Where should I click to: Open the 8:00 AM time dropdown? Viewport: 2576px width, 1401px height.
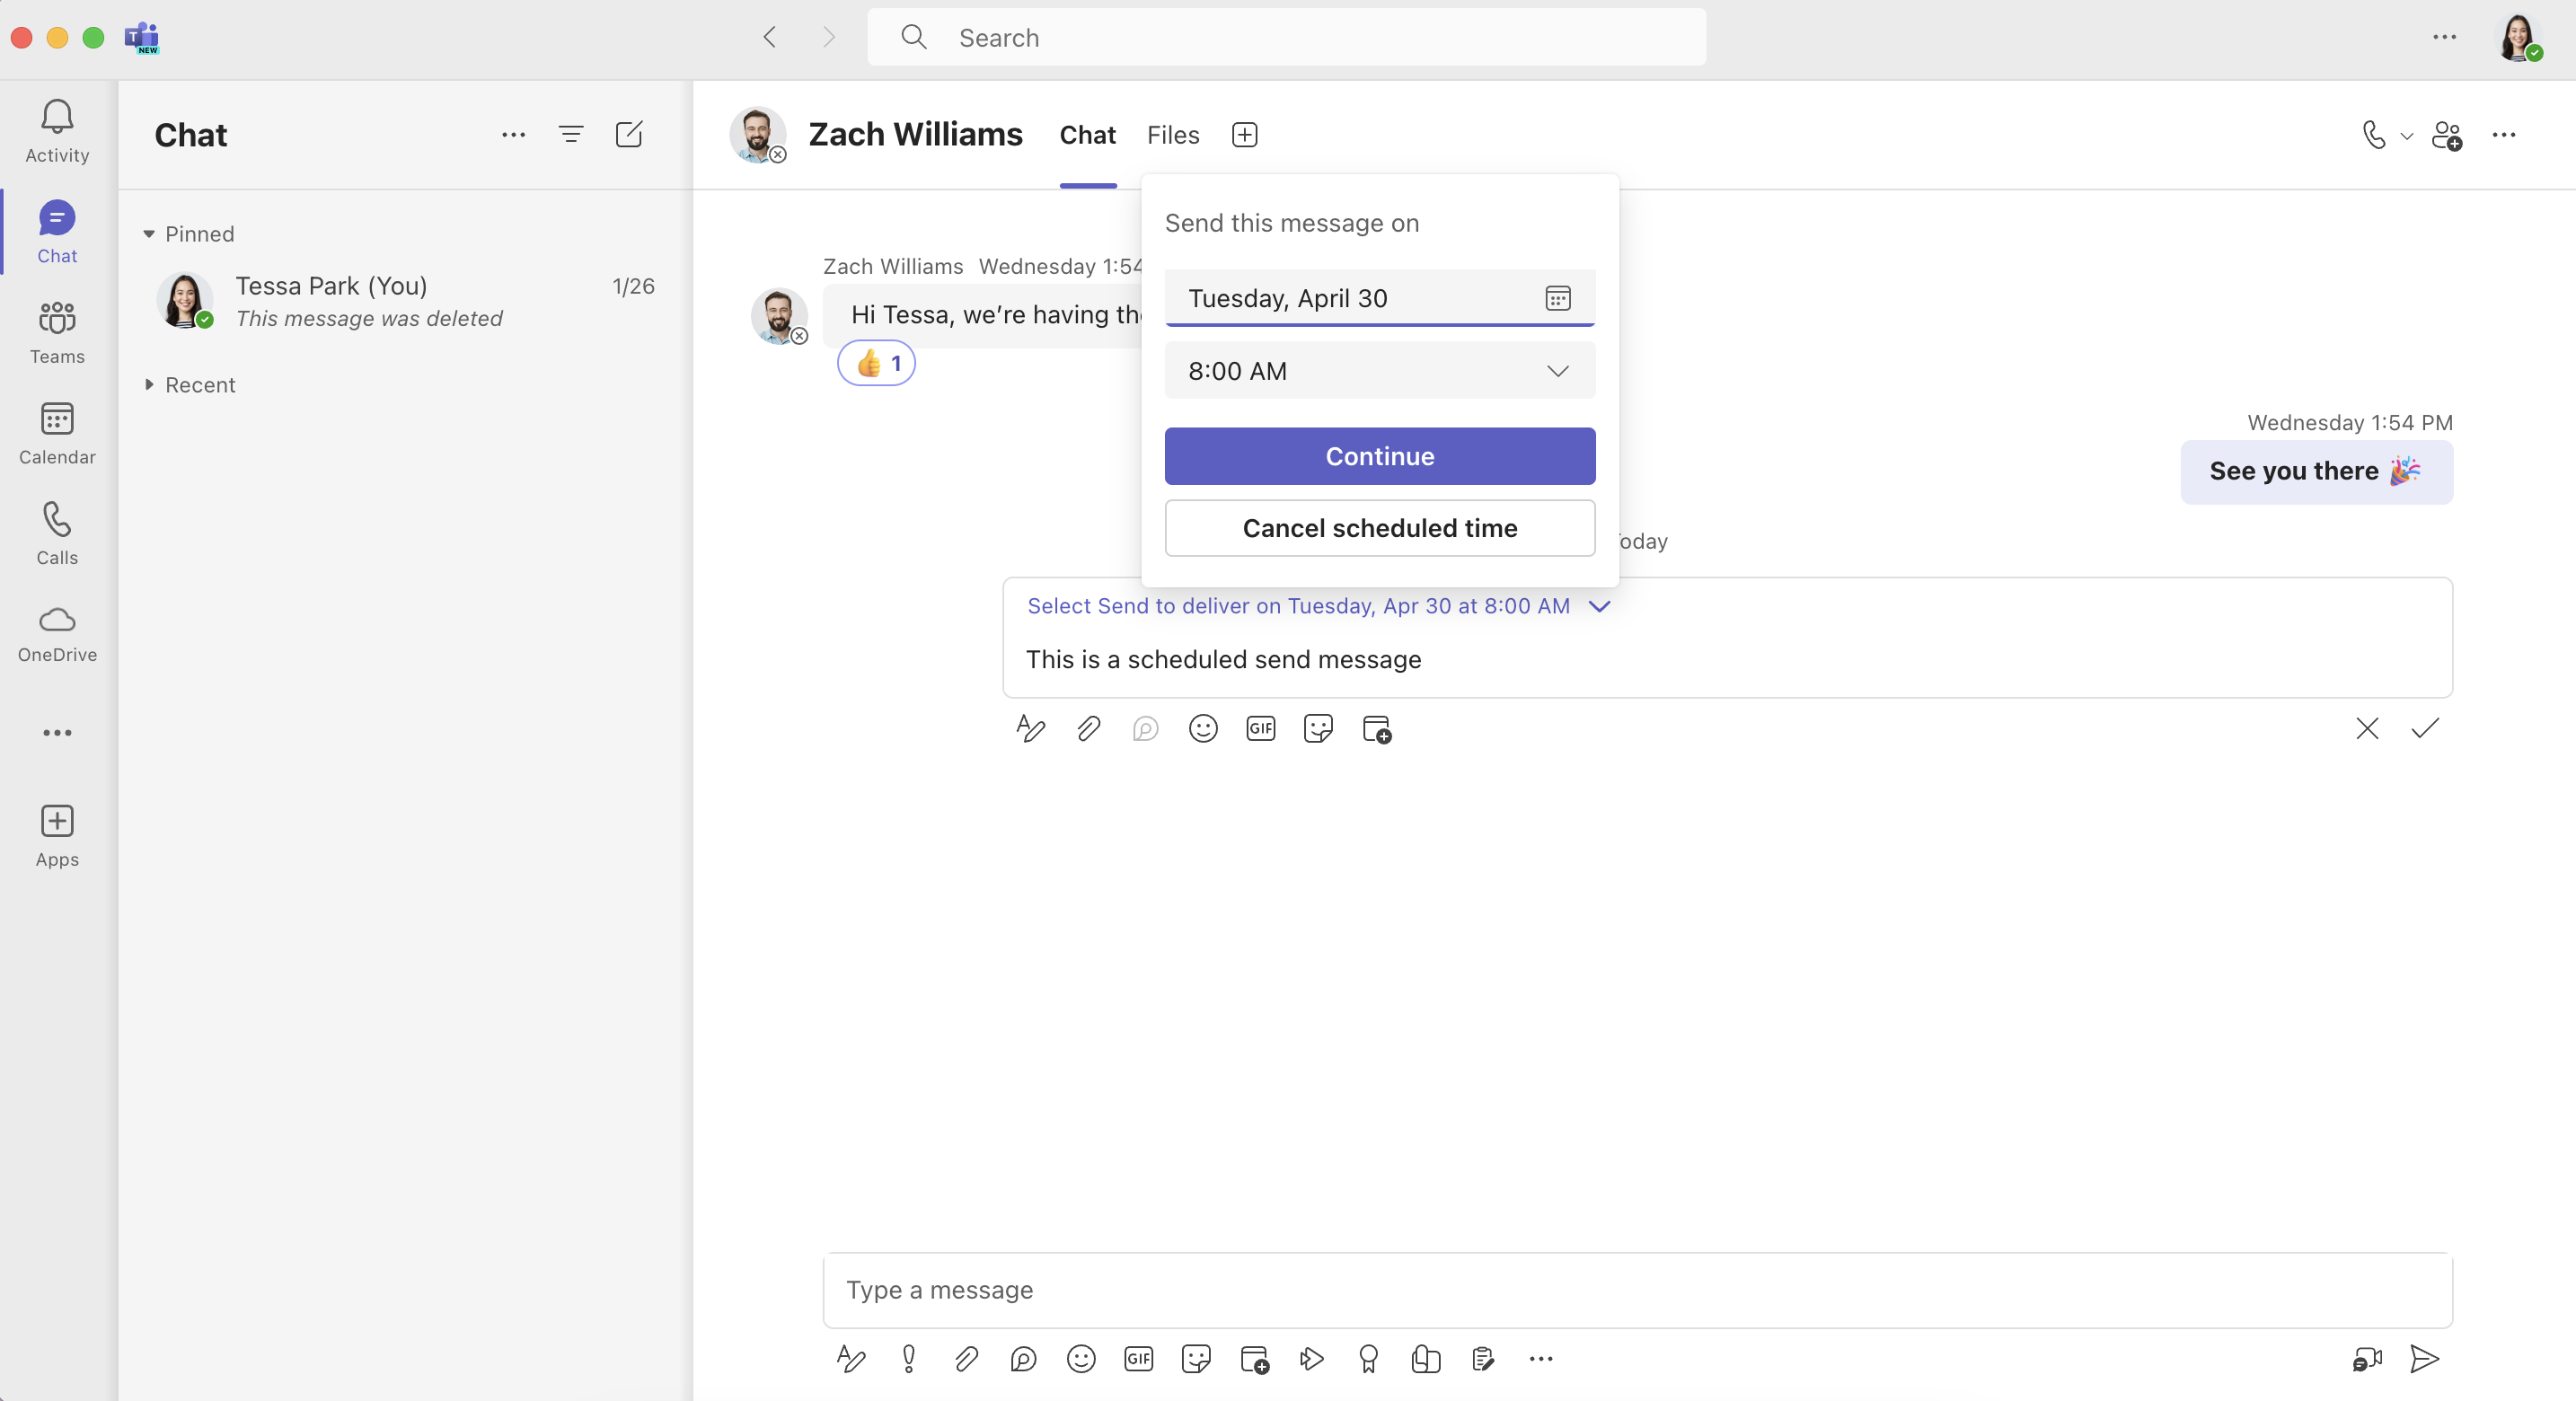point(1380,370)
